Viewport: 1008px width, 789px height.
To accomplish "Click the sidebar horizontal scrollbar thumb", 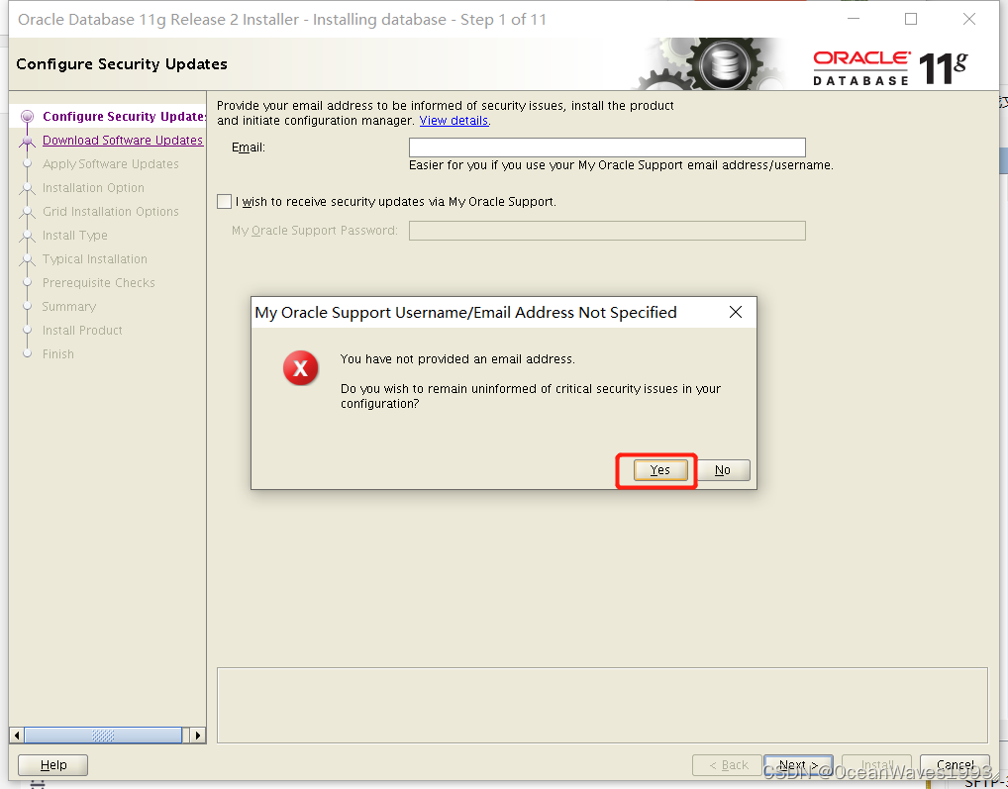I will pyautogui.click(x=103, y=735).
